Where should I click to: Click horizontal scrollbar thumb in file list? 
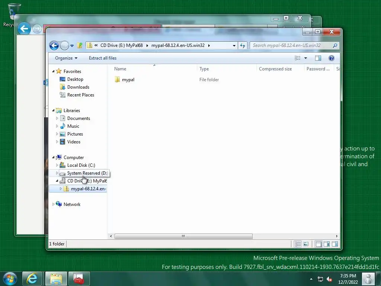click(x=183, y=236)
